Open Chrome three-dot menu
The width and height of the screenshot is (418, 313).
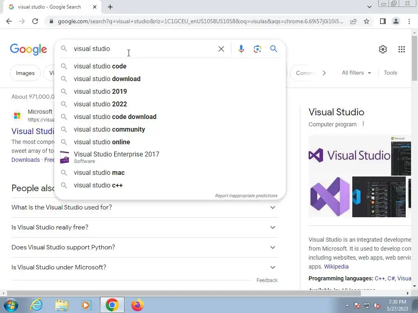point(409,21)
